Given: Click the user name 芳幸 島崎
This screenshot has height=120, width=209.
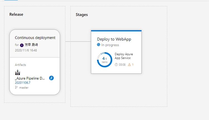Looking at the screenshot, I should 31,45.
